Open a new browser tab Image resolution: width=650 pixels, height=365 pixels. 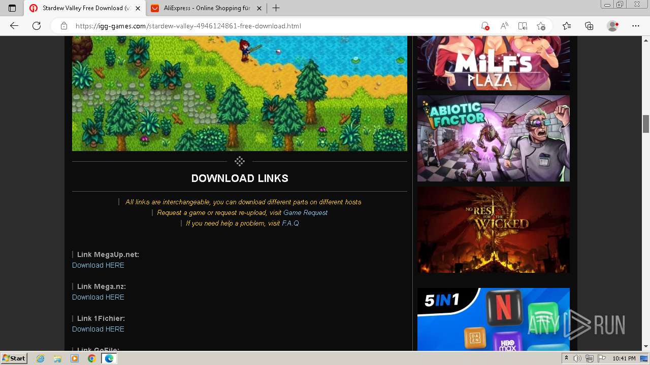pos(276,8)
